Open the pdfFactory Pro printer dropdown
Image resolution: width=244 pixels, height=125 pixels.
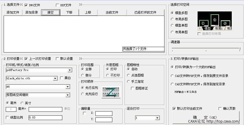70,70
